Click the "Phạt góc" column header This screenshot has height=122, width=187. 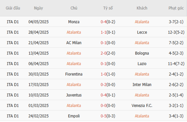176,8
